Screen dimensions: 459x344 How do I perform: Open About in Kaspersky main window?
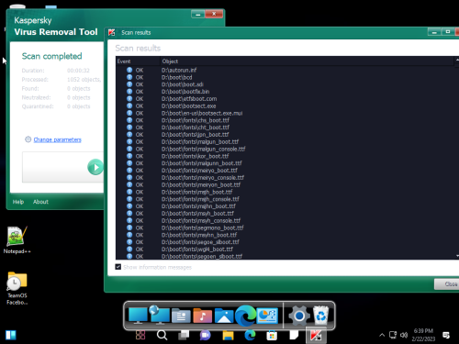point(40,202)
